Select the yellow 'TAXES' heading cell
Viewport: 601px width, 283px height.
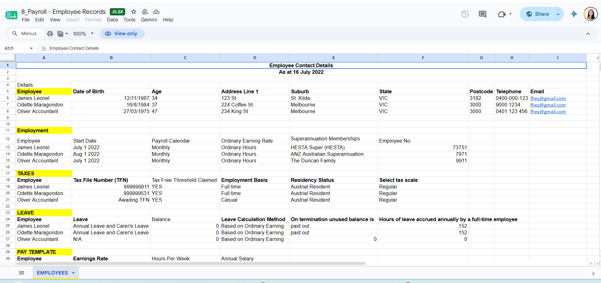(x=44, y=173)
